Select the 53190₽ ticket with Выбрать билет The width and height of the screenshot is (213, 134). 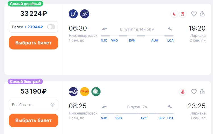tap(34, 120)
